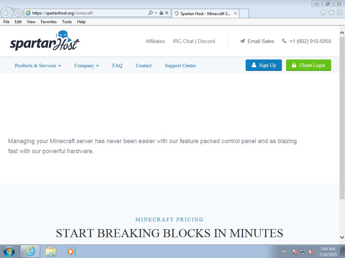Click the Internet Explorer page icon in address bar

click(28, 13)
